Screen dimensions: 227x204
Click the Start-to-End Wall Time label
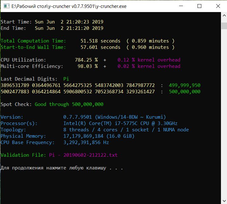(33, 47)
